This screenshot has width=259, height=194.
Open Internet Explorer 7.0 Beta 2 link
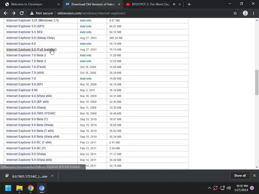coord(26,55)
